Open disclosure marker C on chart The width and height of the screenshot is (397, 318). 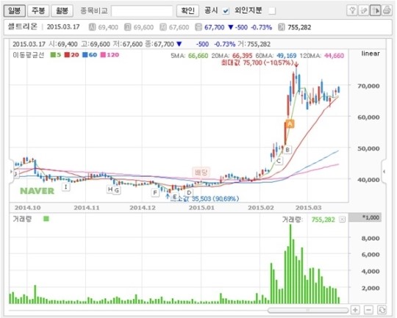[x=279, y=161]
